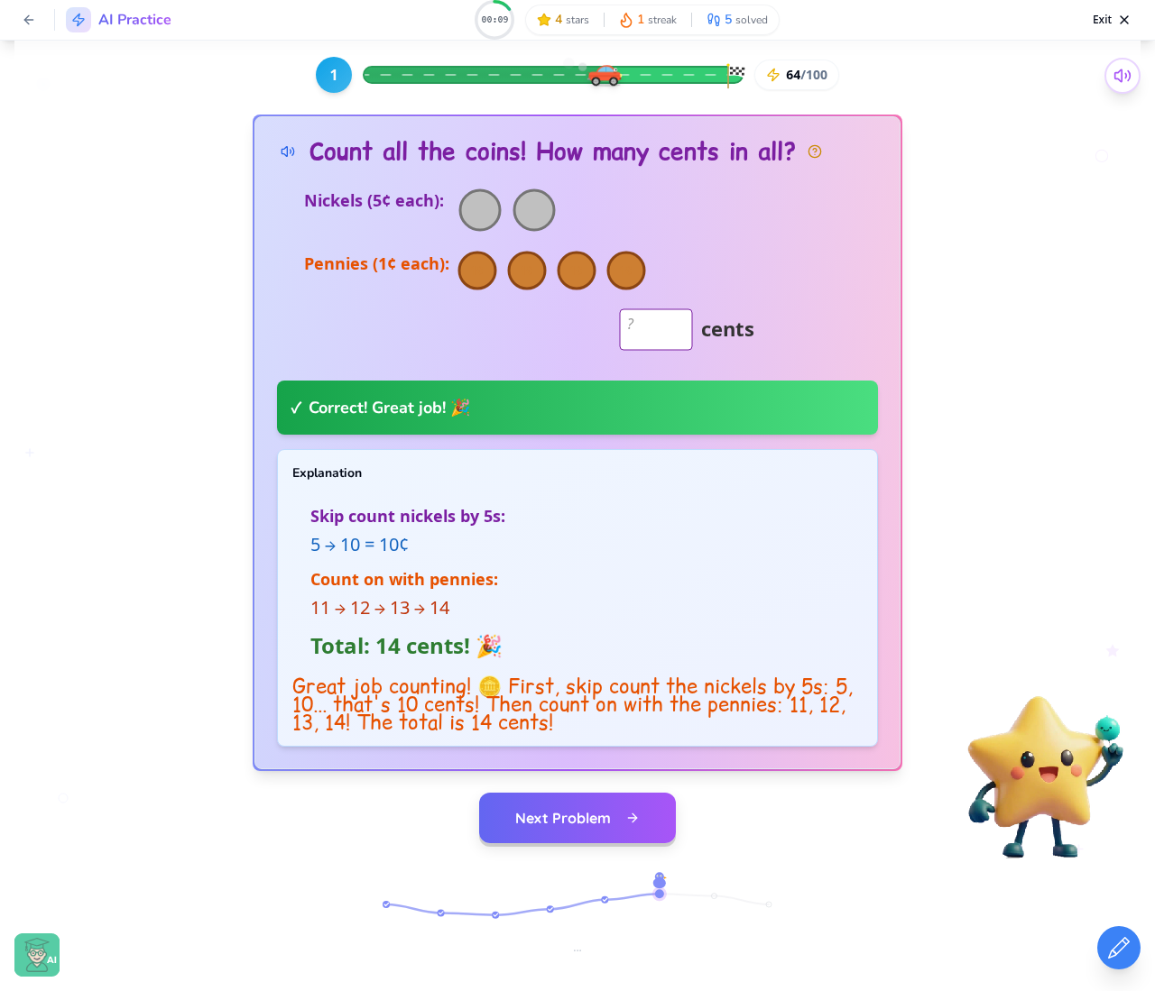The width and height of the screenshot is (1155, 991).
Task: Click the race car progress bar
Action: click(554, 75)
